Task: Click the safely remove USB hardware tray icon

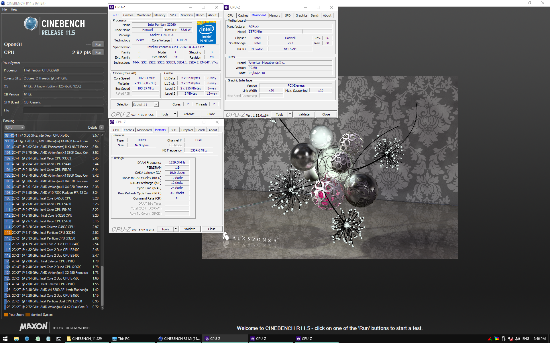Action: pos(504,339)
